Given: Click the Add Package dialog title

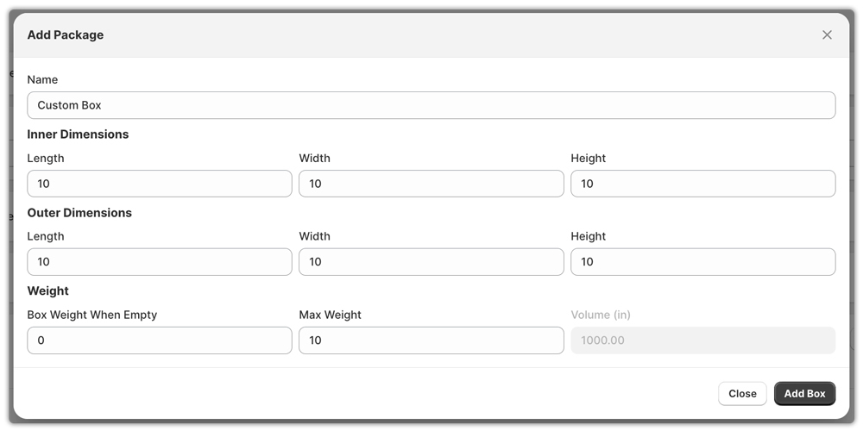Looking at the screenshot, I should click(x=66, y=35).
